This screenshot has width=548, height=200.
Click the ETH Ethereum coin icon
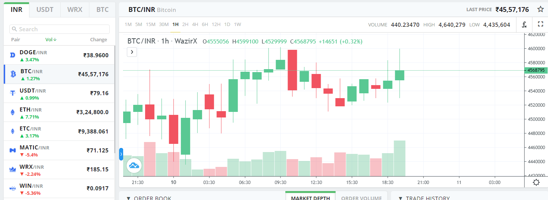[12, 112]
